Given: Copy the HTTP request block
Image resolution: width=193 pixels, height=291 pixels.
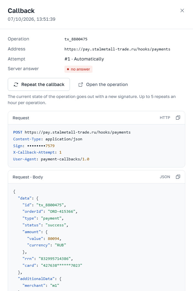Looking at the screenshot, I should pyautogui.click(x=178, y=118).
